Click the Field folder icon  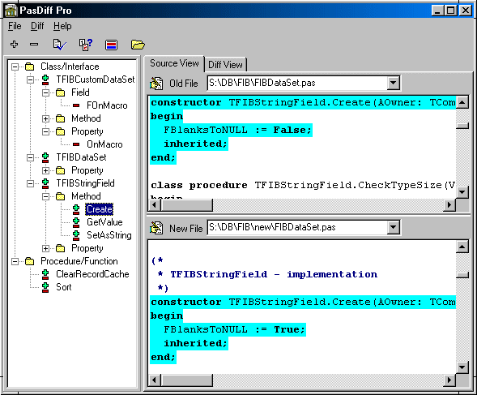point(60,92)
